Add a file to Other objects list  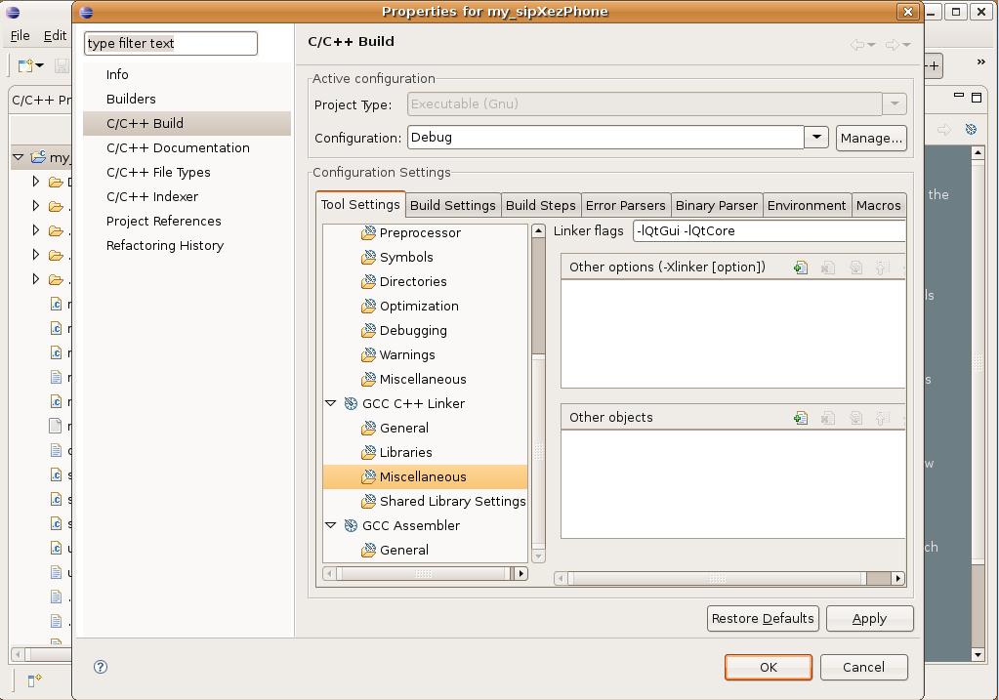point(801,418)
